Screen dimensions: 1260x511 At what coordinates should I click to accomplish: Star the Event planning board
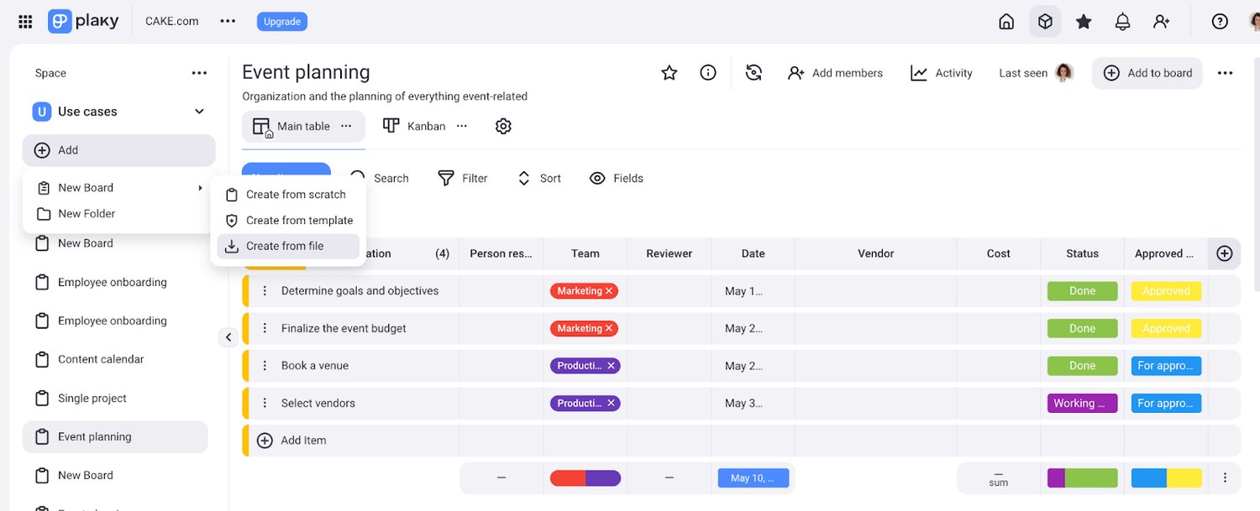tap(669, 73)
